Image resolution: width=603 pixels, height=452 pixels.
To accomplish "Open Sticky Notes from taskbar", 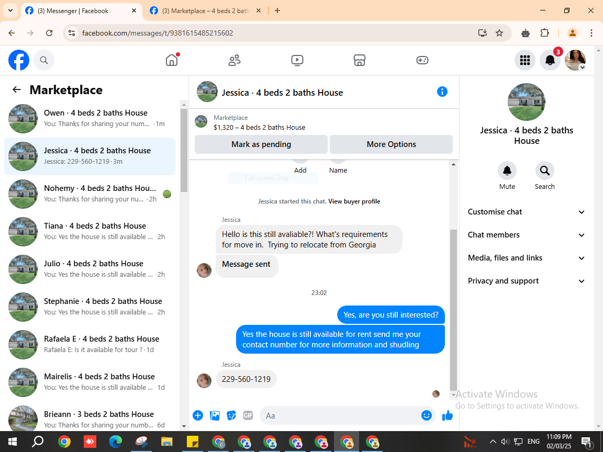I will [x=192, y=442].
